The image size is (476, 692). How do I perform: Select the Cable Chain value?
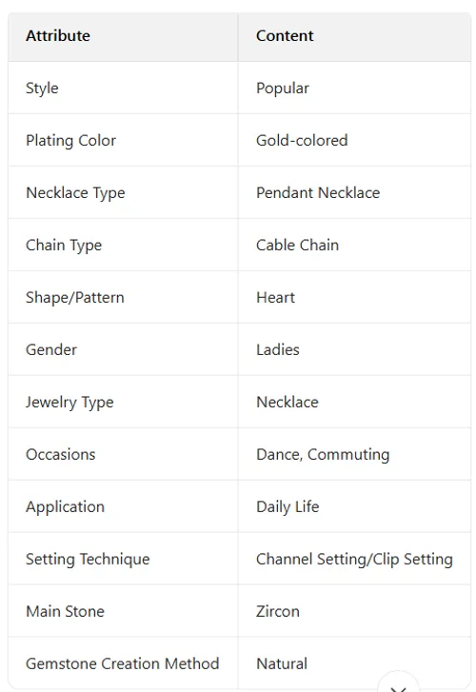pyautogui.click(x=298, y=245)
